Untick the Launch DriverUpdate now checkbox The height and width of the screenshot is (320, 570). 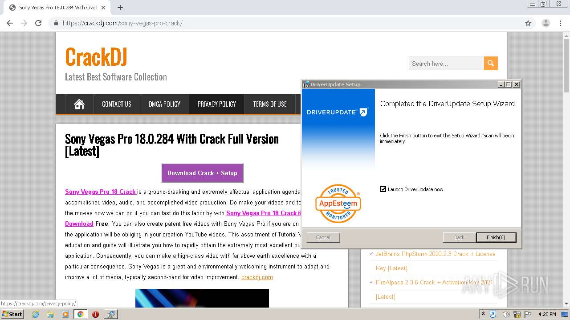pyautogui.click(x=383, y=189)
